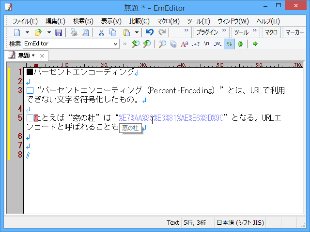The height and width of the screenshot is (232, 310).
Task: Open the New file dropdown arrow
Action: [27, 32]
